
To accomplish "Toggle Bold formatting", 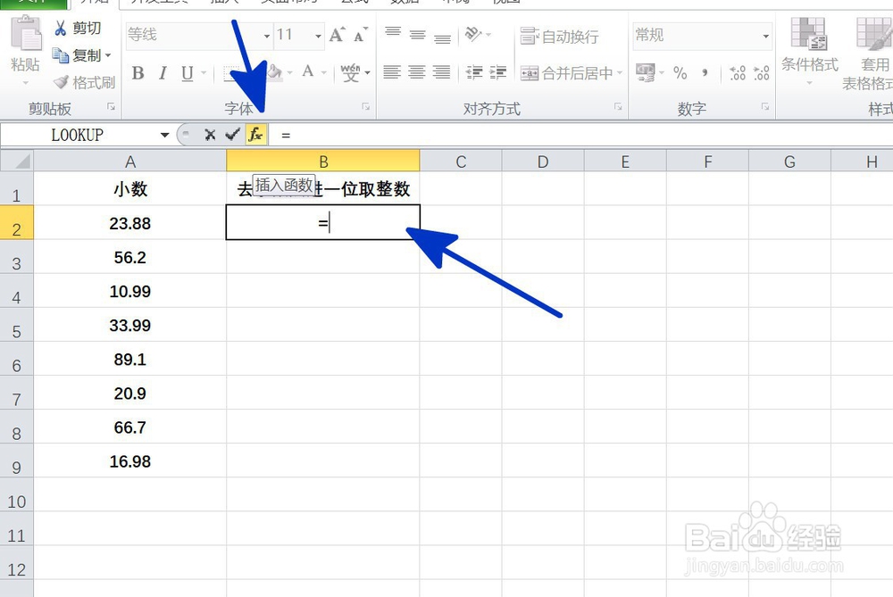I will (x=138, y=73).
